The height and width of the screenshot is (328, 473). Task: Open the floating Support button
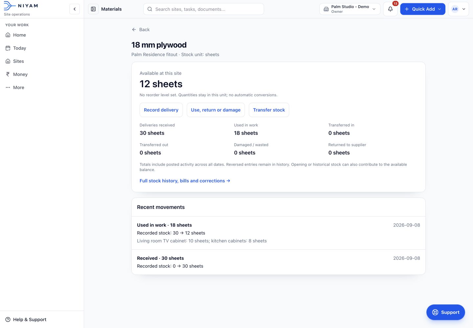(445, 312)
